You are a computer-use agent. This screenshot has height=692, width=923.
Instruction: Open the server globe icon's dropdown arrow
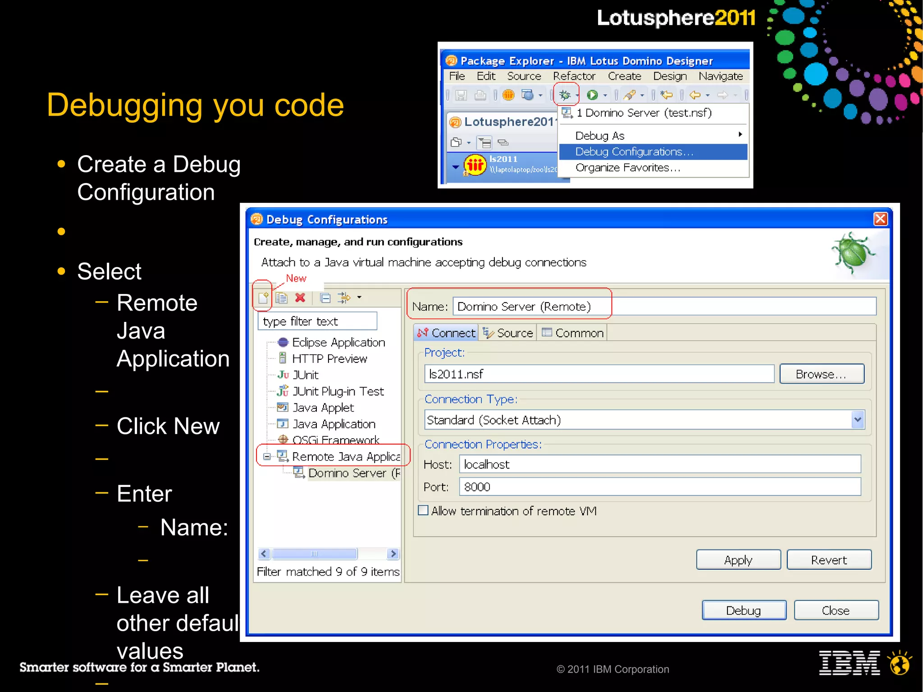point(540,96)
